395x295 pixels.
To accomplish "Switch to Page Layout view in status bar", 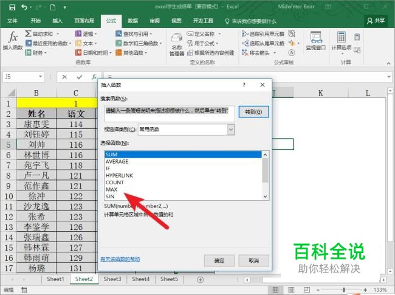I will (x=291, y=290).
